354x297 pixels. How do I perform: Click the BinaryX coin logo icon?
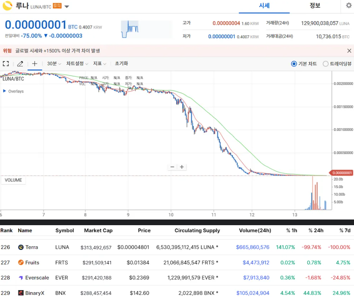click(x=21, y=293)
